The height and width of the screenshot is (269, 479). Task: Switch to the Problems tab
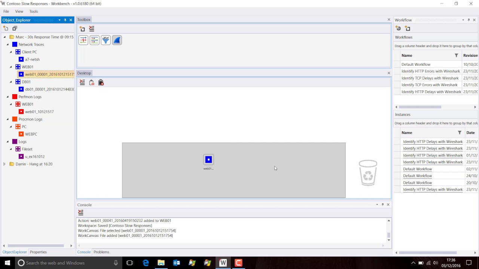click(x=101, y=252)
